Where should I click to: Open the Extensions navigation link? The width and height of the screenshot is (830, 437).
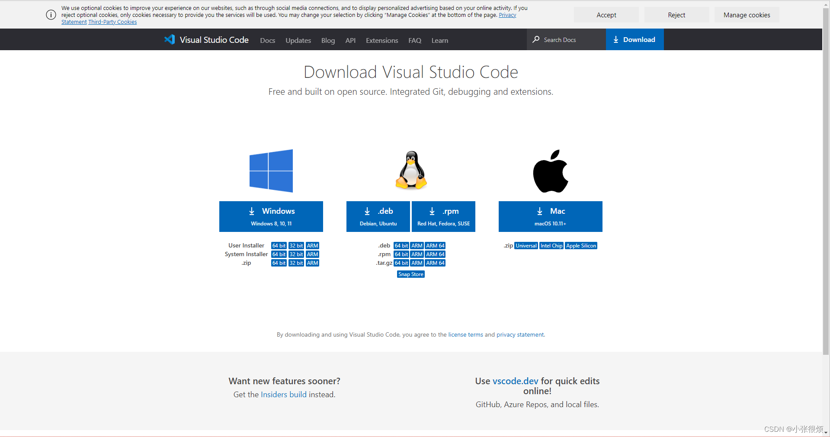[382, 40]
